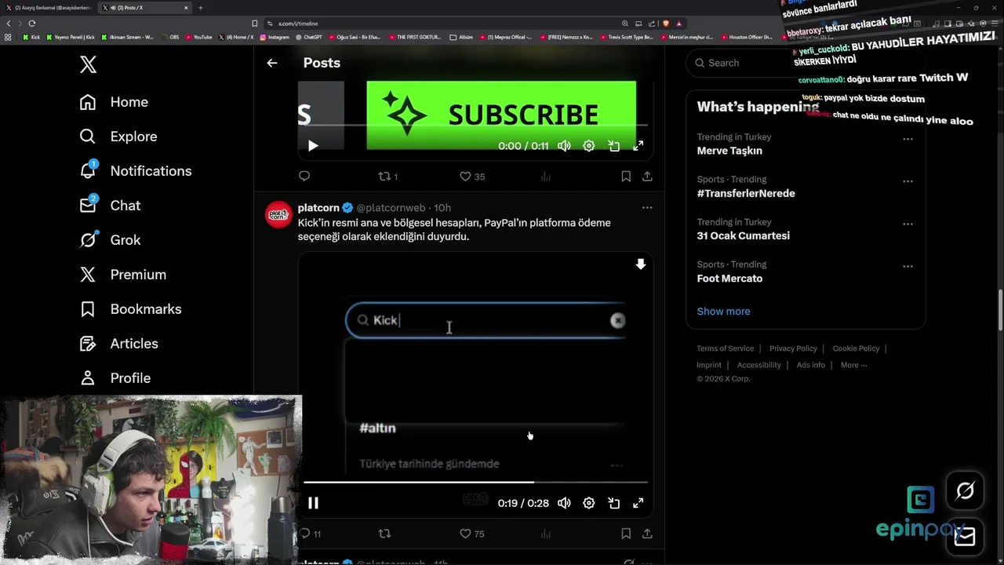Reload the page in browser
The height and width of the screenshot is (565, 1004).
pos(31,24)
